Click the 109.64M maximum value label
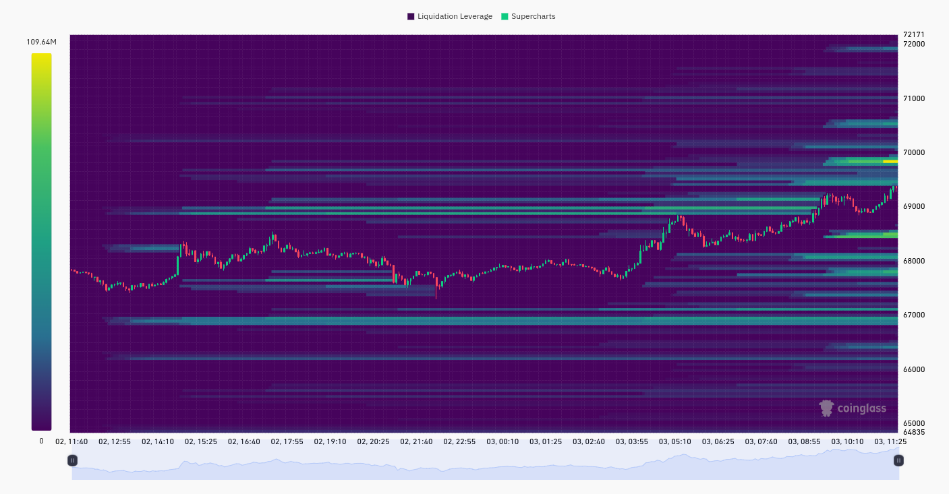Screen dimensions: 949x494 (41, 42)
